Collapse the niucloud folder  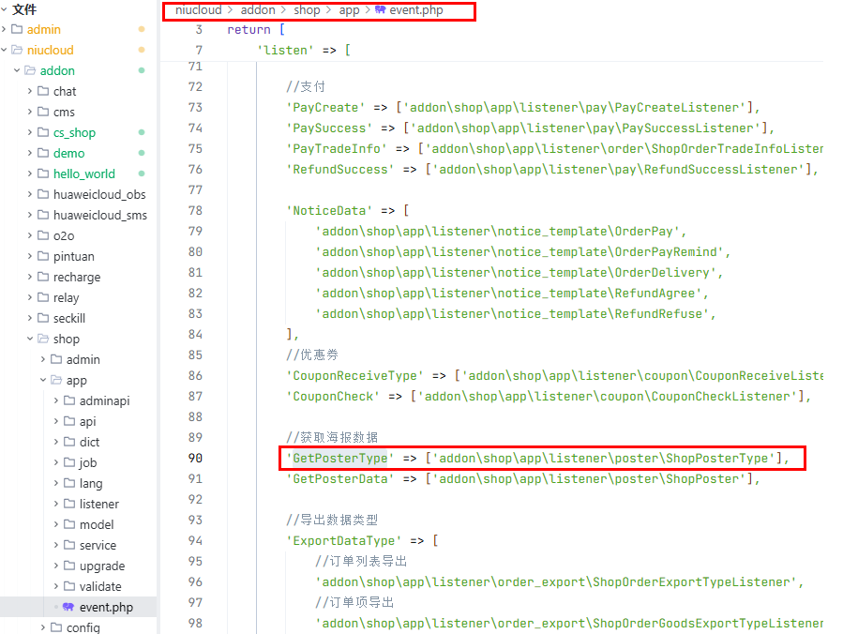point(6,51)
